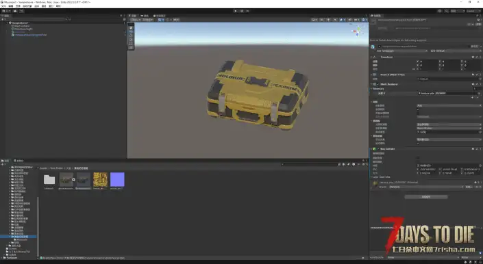Image resolution: width=483 pixels, height=264 pixels.
Task: Switch to the Project tab
Action: (6, 161)
